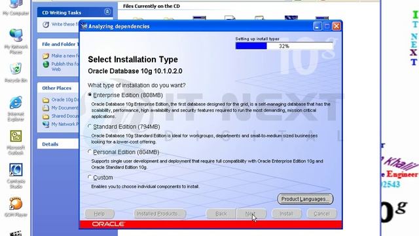Screen dimensions: 419x236
Task: Select Enterprise Edition (808MB) radio button
Action: 90,94
